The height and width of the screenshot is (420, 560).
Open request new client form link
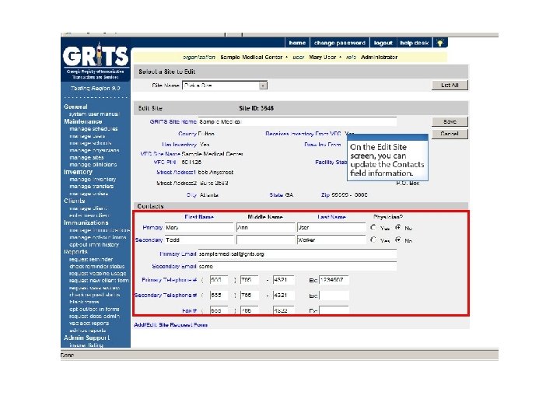(100, 281)
